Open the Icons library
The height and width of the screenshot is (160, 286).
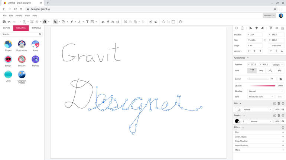35,46
